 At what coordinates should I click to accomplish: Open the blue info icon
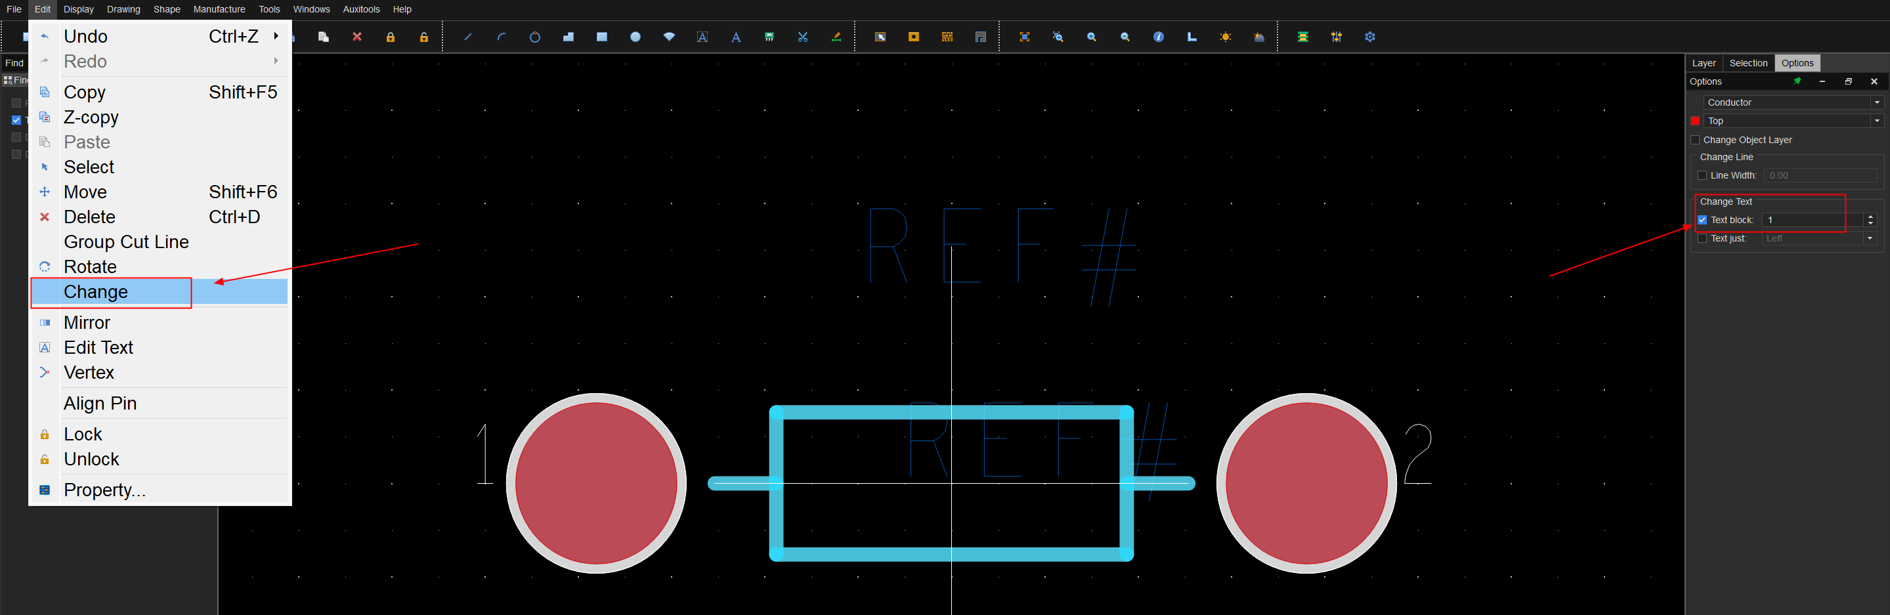(x=1159, y=37)
